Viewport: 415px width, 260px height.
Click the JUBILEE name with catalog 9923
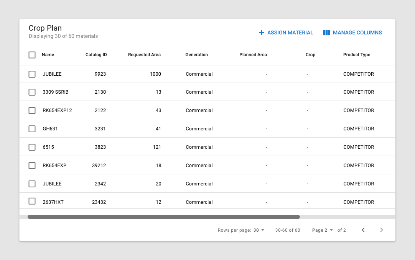pos(52,74)
